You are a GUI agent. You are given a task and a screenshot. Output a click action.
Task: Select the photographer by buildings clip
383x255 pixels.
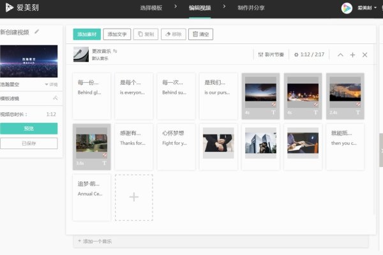click(260, 147)
